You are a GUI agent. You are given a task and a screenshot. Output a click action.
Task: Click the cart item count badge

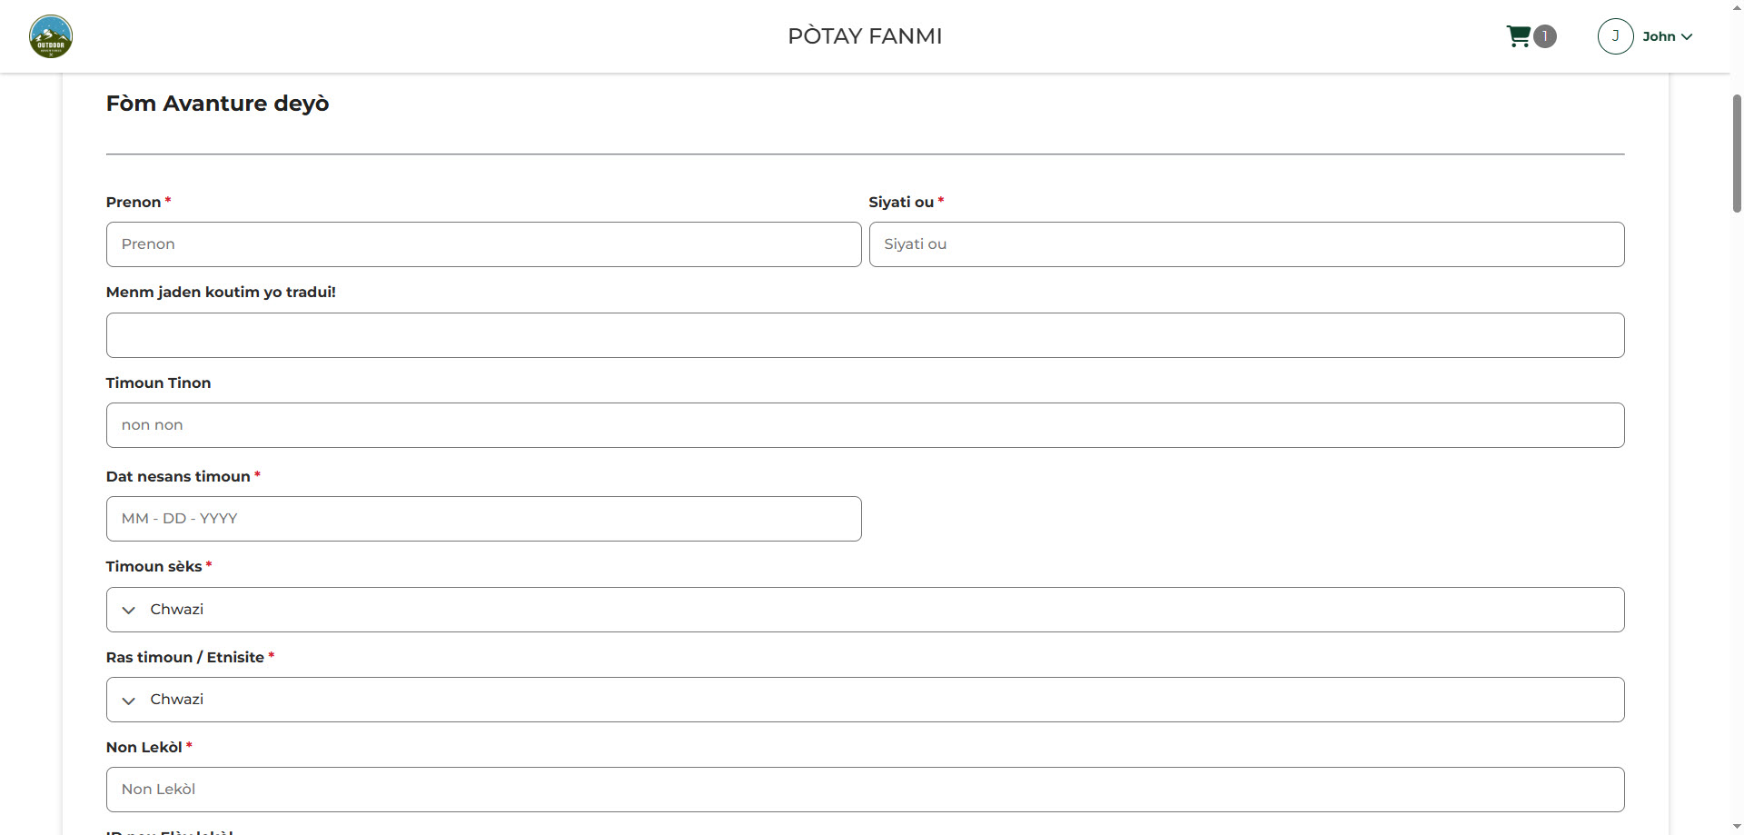tap(1545, 36)
